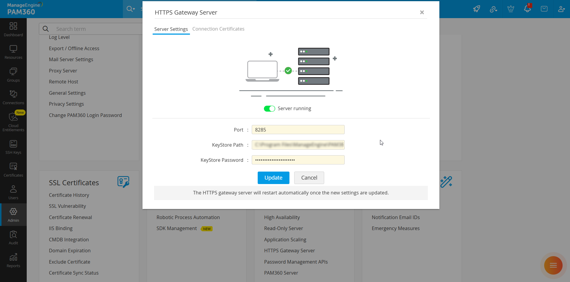Go to the Connections panel
This screenshot has width=570, height=282.
(13, 96)
